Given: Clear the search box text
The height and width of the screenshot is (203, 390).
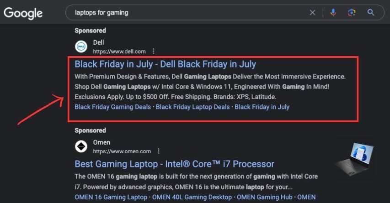Looking at the screenshot, I should click(313, 13).
